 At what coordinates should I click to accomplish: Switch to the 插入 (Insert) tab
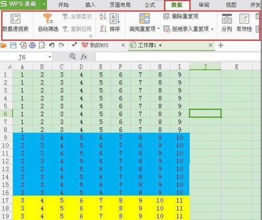(x=90, y=5)
